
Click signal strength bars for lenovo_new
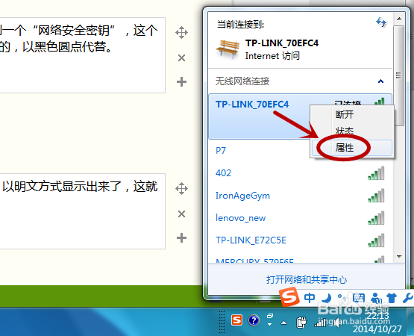point(376,218)
